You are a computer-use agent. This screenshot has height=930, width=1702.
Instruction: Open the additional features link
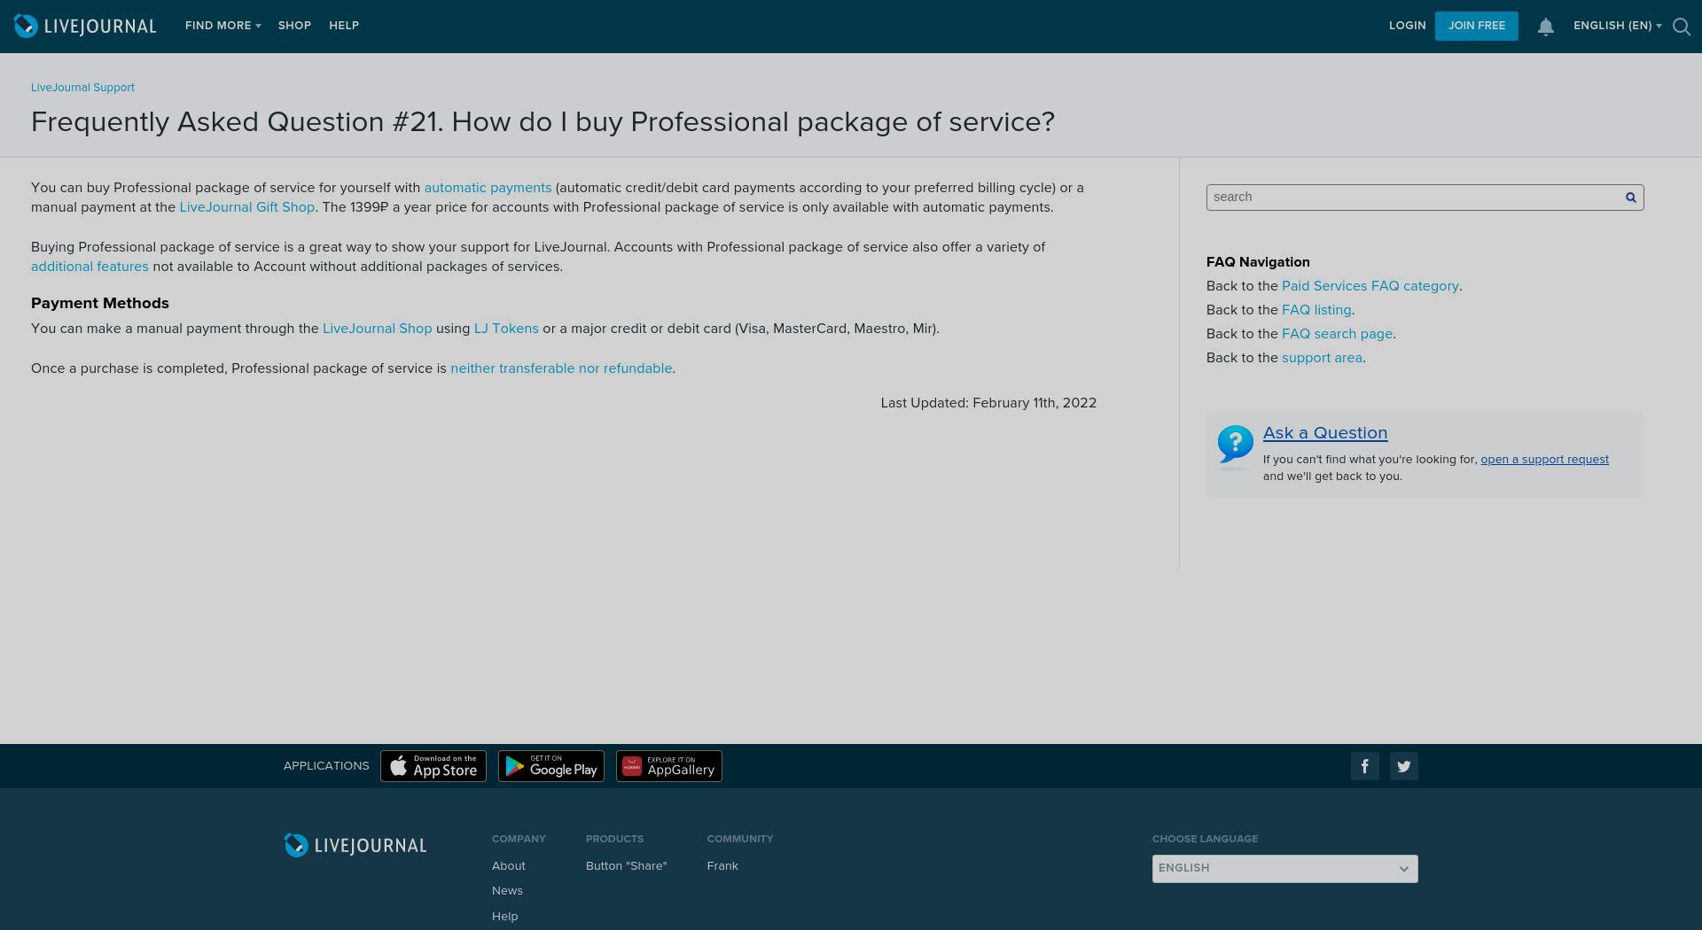coord(90,267)
